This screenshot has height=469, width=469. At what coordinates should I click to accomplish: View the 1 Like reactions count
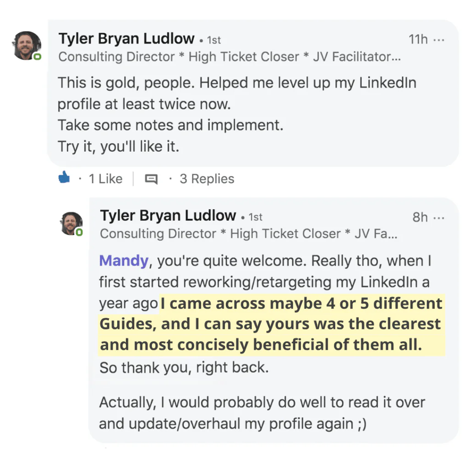coord(106,179)
